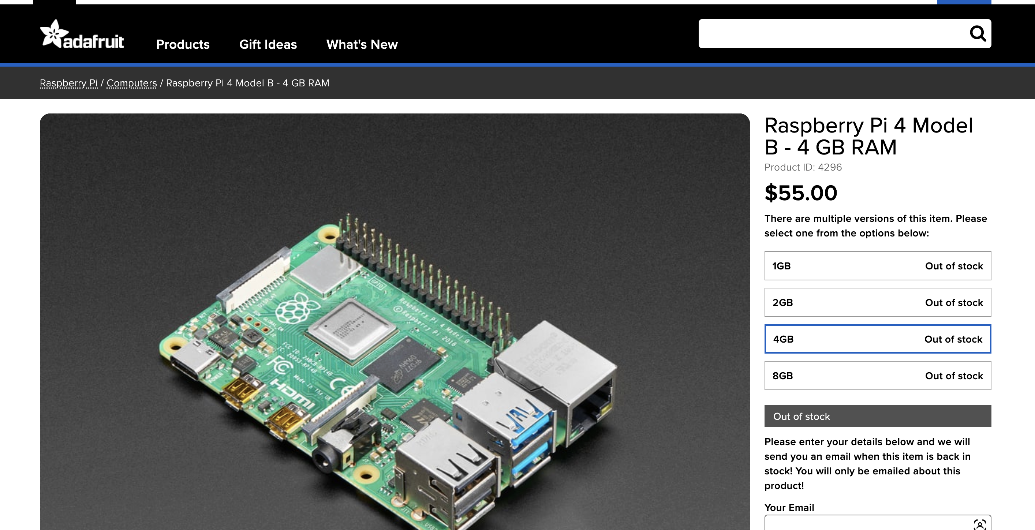Click the Raspberry Pi product photo
Screen dimensions: 1035x530
point(395,322)
